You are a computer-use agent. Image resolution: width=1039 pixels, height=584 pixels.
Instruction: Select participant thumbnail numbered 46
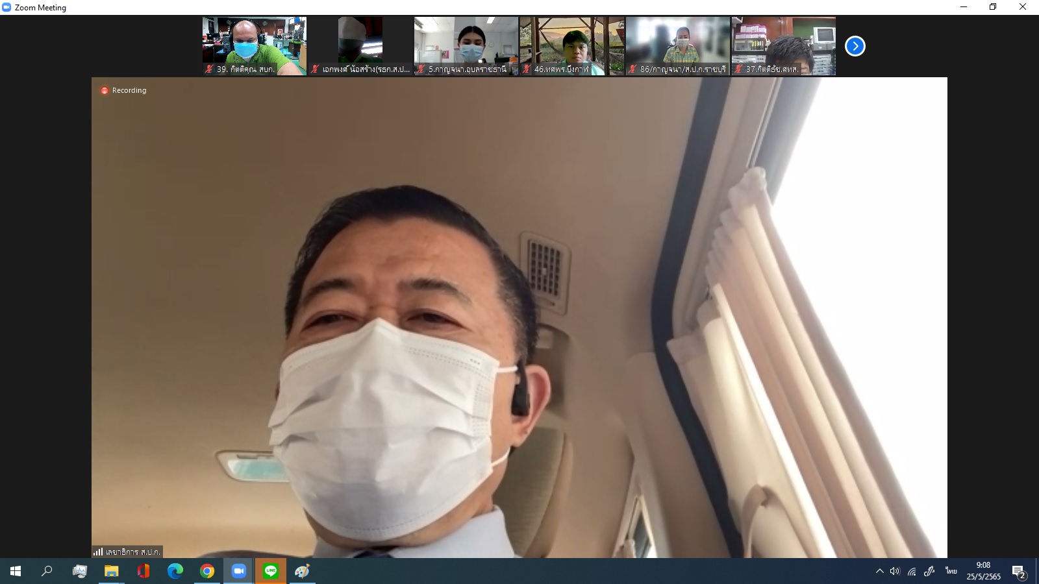click(x=571, y=45)
